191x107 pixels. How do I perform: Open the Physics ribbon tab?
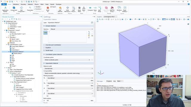(x=36, y=4)
